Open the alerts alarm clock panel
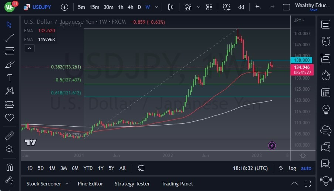Viewport: 334px width, 191px height. (x=326, y=41)
